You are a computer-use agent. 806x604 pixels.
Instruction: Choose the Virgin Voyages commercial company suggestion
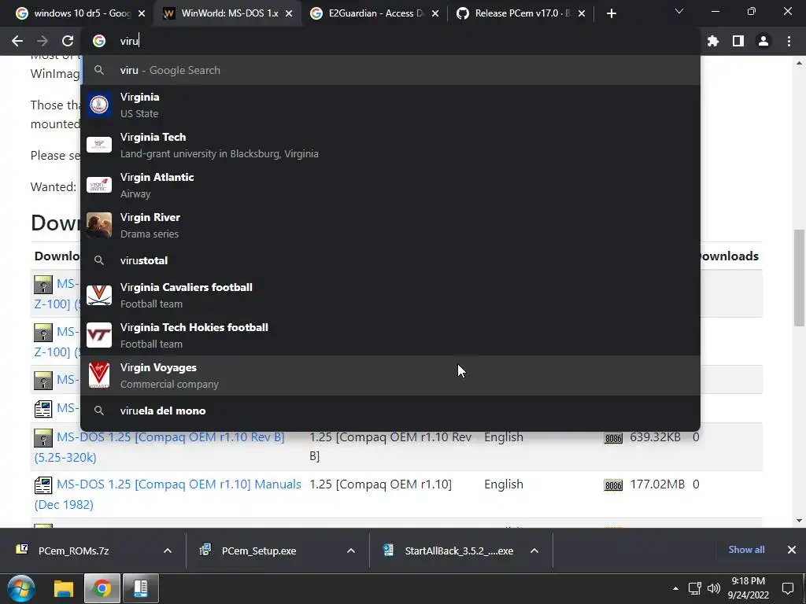tap(390, 375)
